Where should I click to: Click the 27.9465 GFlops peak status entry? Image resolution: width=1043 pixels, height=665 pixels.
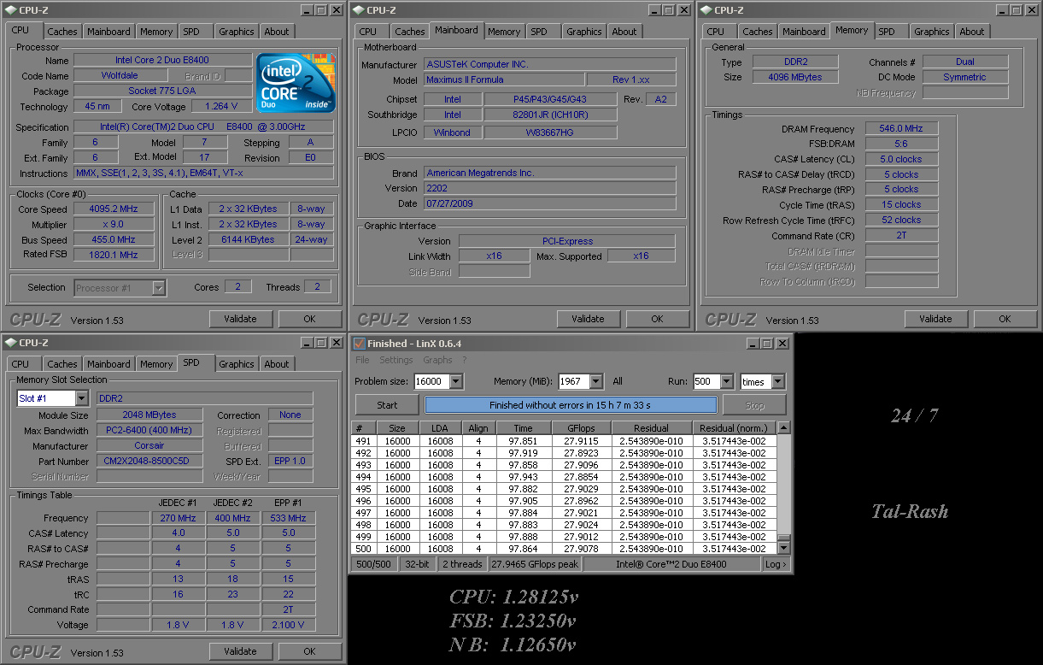(535, 564)
